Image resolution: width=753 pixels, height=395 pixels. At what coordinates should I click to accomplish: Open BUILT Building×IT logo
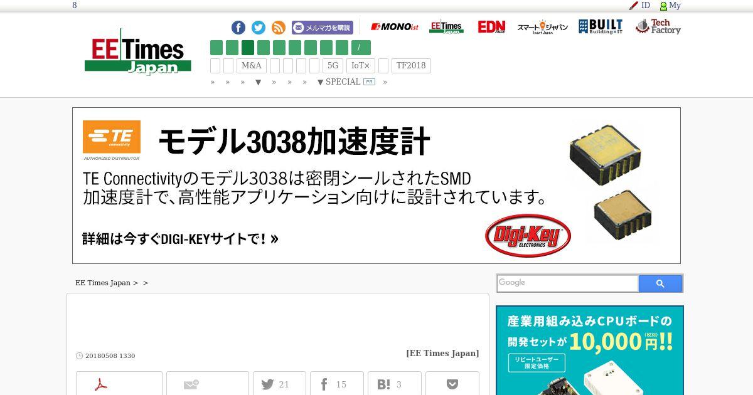(601, 27)
